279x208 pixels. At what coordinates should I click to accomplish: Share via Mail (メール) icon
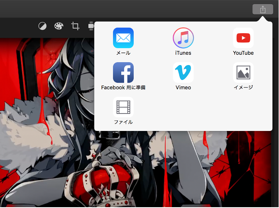(x=123, y=38)
